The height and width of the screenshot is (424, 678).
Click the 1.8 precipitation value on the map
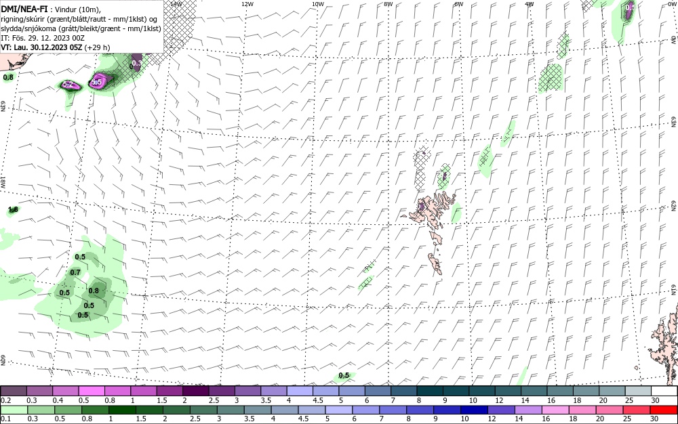click(14, 209)
